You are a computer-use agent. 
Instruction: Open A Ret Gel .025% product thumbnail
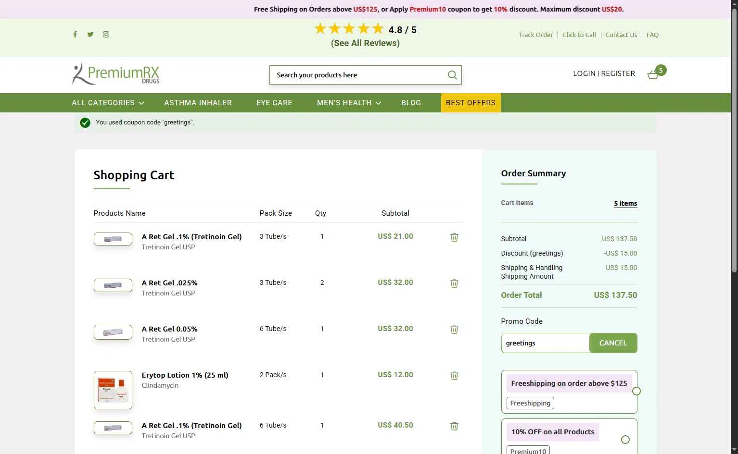pos(113,285)
